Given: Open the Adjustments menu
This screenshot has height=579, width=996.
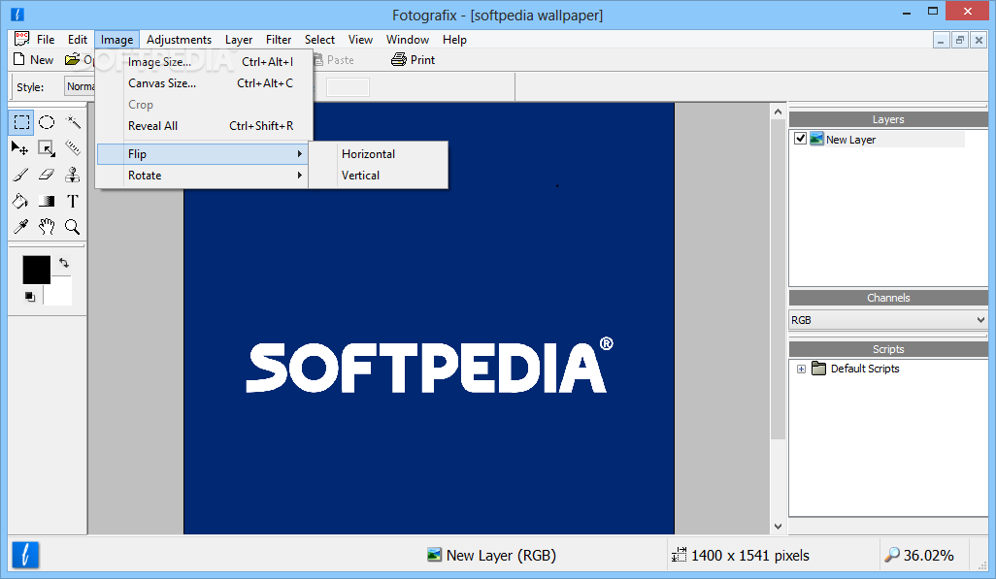Looking at the screenshot, I should coord(180,40).
